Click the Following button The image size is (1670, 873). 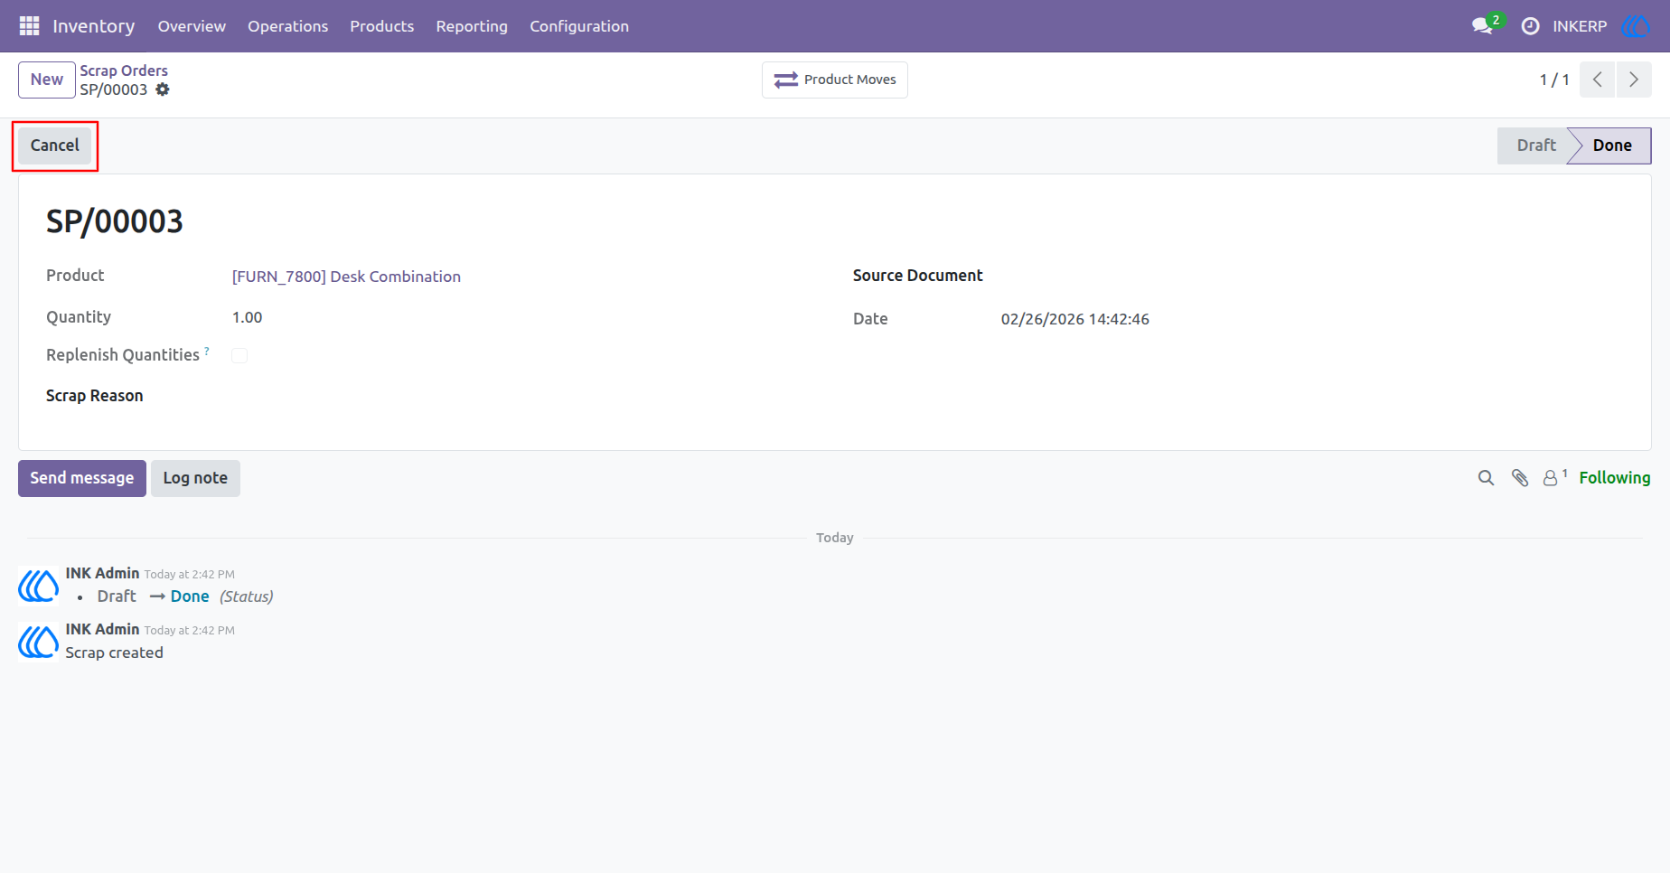tap(1615, 478)
